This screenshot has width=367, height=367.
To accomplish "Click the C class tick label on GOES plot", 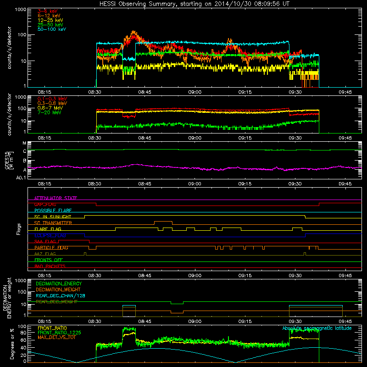I will pos(25,151).
